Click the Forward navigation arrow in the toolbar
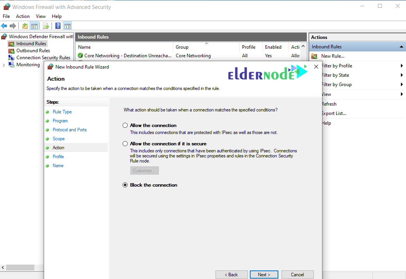This screenshot has width=406, height=279. [12, 26]
